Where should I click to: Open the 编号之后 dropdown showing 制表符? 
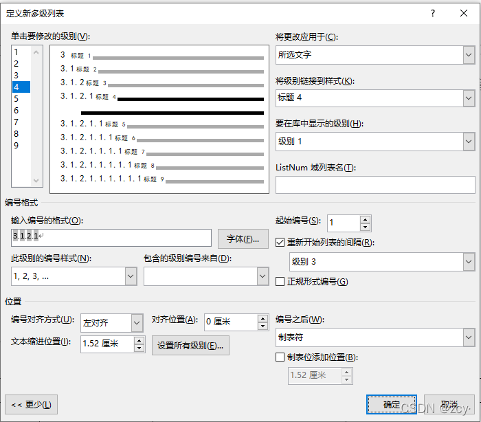(x=469, y=337)
